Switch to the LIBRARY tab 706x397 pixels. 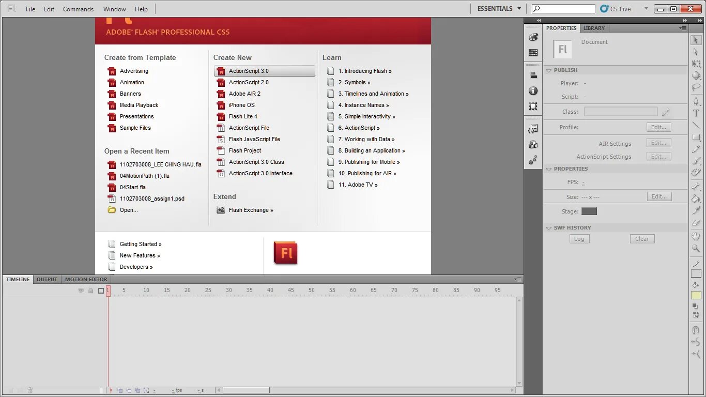[x=594, y=28]
